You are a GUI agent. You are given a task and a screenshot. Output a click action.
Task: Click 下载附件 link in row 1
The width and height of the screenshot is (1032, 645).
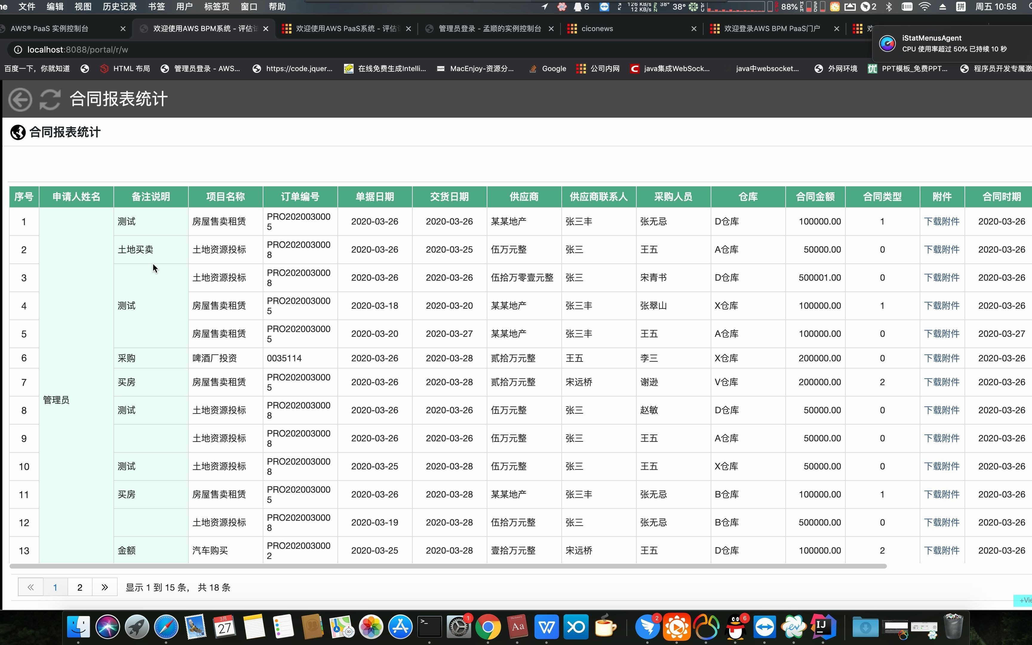(942, 221)
